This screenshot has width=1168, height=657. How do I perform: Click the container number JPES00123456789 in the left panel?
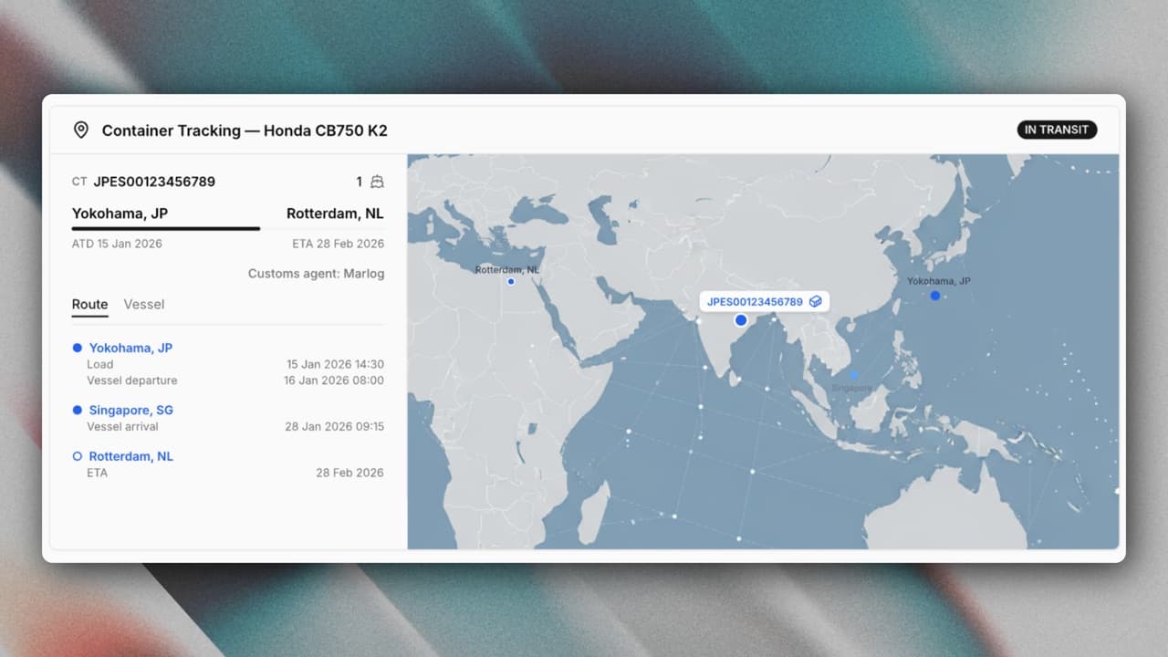click(x=154, y=182)
